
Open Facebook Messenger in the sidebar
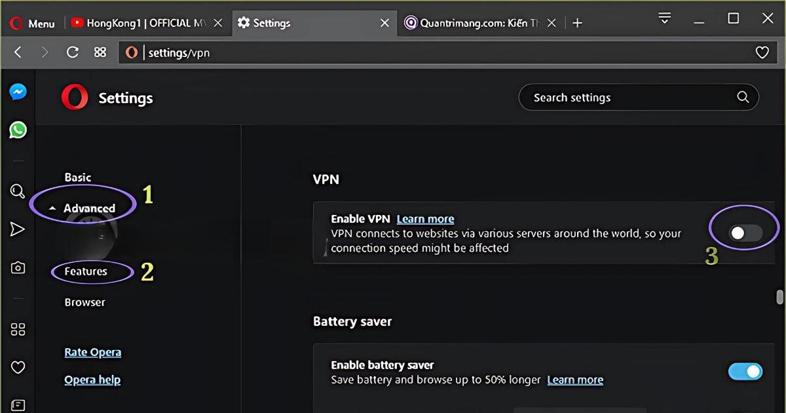(x=17, y=92)
